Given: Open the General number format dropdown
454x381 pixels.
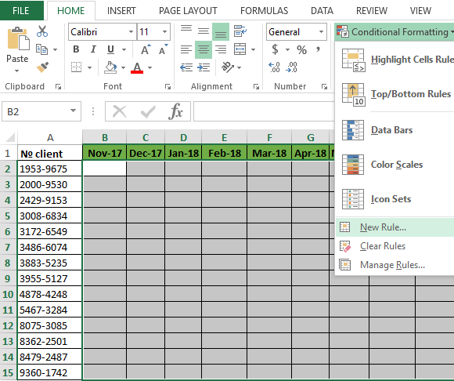Looking at the screenshot, I should 321,31.
